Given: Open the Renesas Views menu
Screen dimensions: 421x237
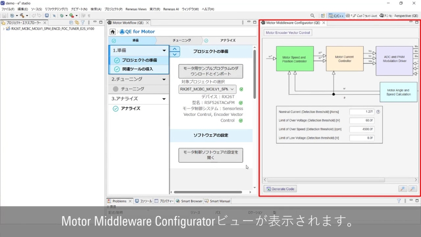Looking at the screenshot, I should (136, 9).
